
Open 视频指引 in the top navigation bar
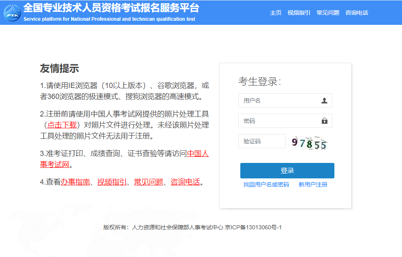299,13
